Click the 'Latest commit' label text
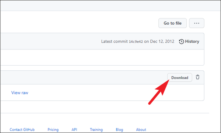Image resolution: width=221 pixels, height=133 pixels. [x=114, y=42]
